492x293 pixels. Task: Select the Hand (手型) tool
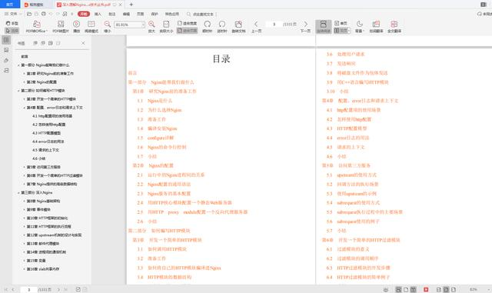(x=12, y=24)
